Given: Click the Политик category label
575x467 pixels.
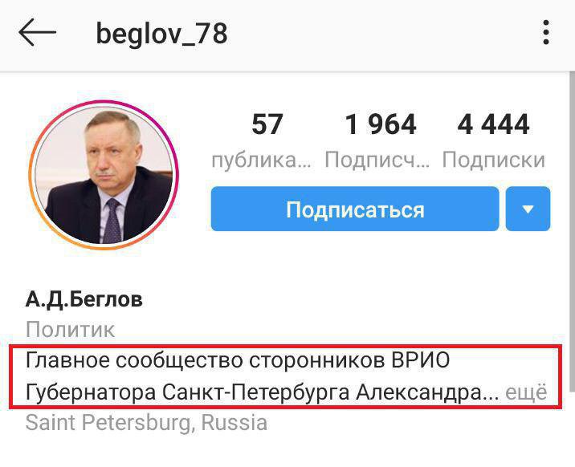Looking at the screenshot, I should [x=70, y=329].
